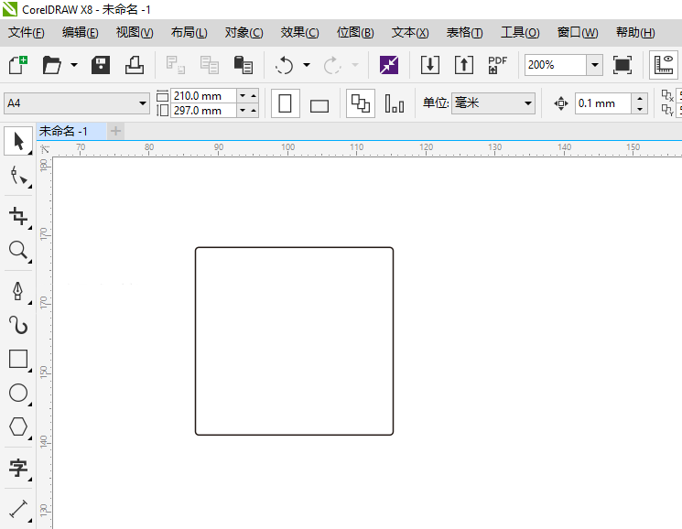Choose the Text tool
682x529 pixels.
coord(18,469)
